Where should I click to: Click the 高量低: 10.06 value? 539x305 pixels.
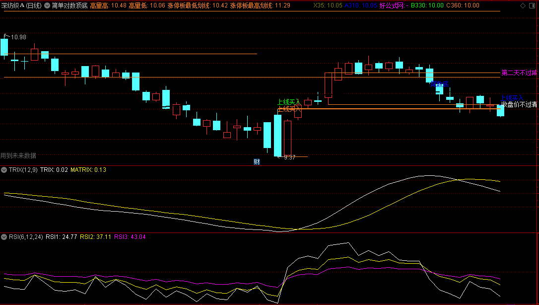[x=147, y=5]
